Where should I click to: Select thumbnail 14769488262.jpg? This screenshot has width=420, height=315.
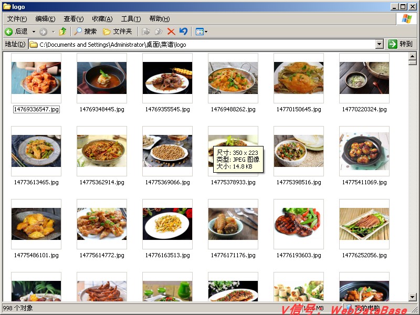pyautogui.click(x=233, y=78)
